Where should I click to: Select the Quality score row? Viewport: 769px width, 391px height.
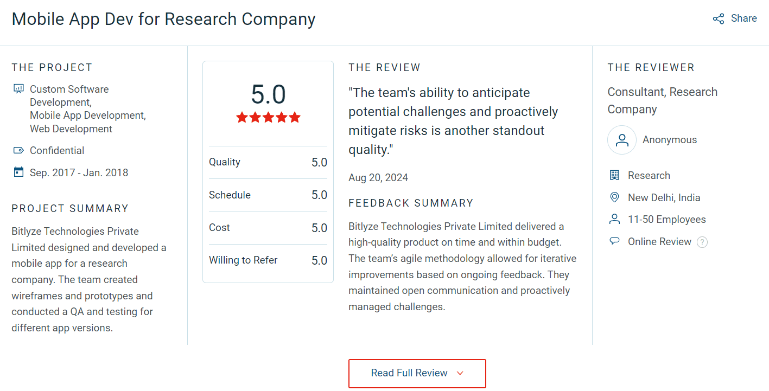[268, 162]
